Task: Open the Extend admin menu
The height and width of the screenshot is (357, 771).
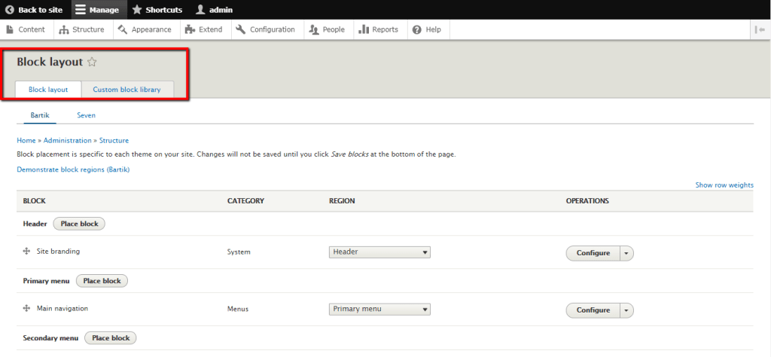Action: [204, 29]
